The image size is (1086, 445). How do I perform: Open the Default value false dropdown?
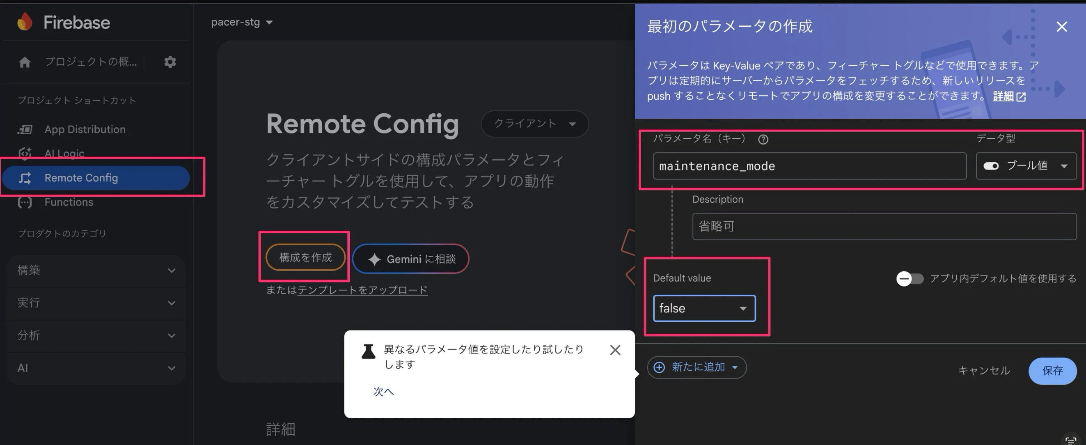(704, 308)
